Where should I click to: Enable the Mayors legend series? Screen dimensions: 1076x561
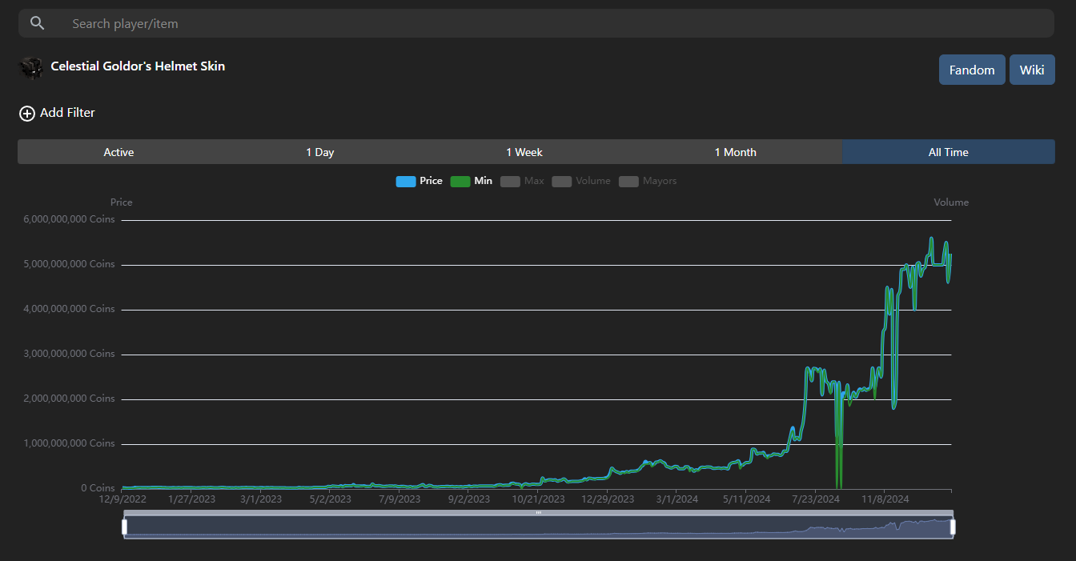(x=648, y=181)
